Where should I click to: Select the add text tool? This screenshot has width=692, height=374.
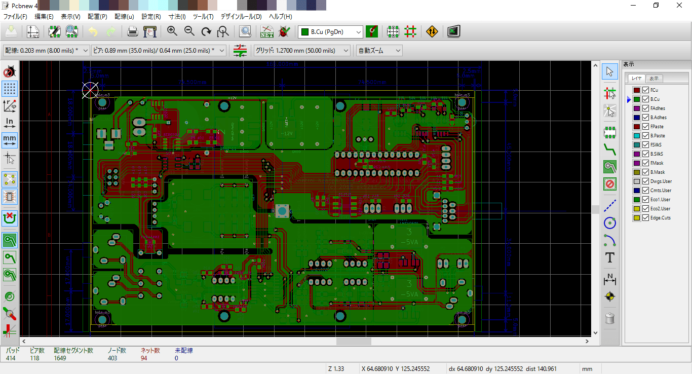pos(610,257)
